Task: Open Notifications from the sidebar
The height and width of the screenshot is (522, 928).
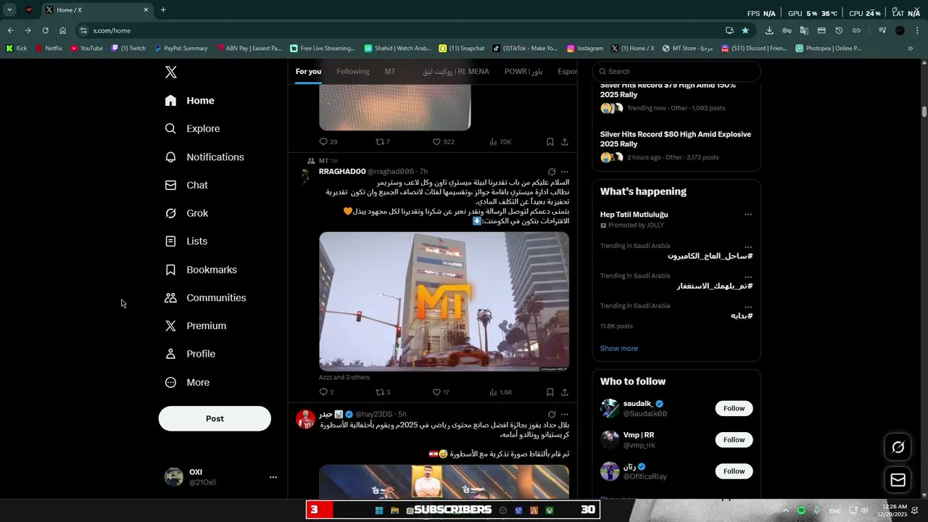Action: click(204, 157)
